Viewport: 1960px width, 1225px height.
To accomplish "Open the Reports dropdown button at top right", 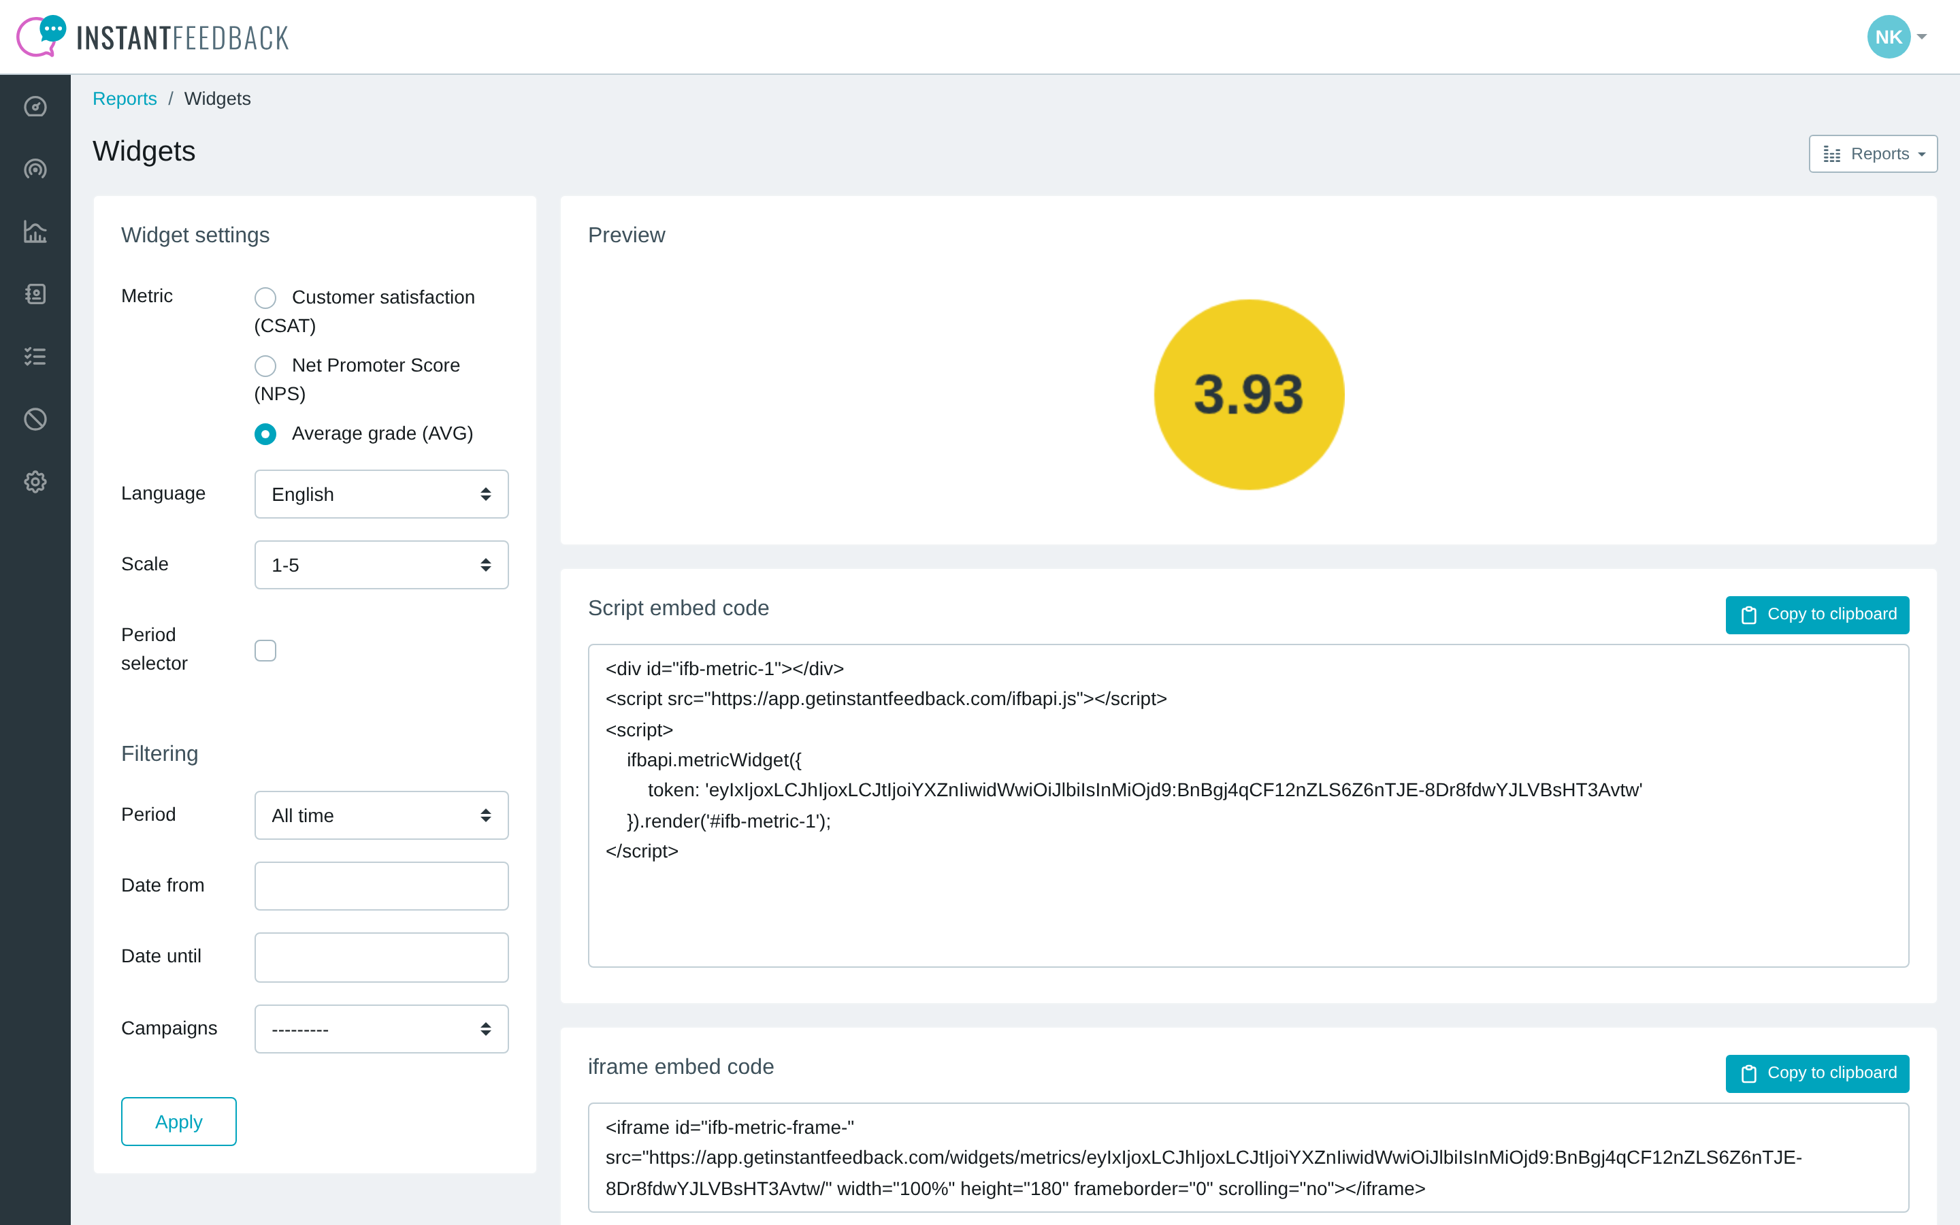I will [1872, 154].
